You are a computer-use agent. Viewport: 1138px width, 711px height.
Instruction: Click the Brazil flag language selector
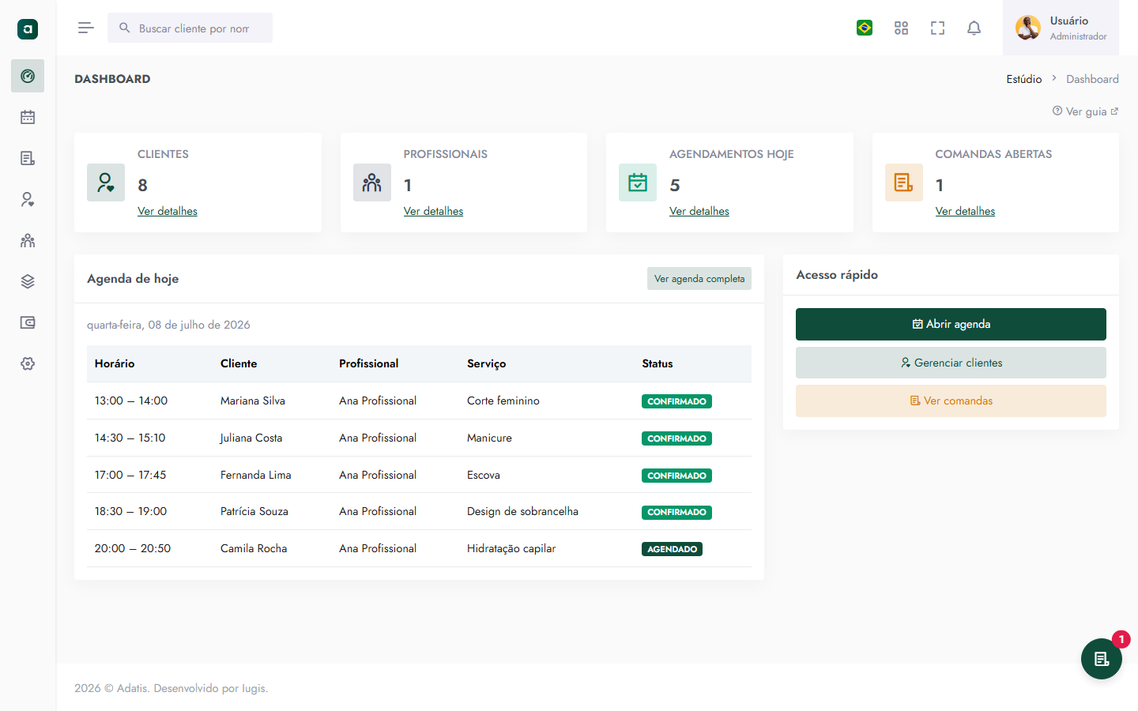coord(865,28)
